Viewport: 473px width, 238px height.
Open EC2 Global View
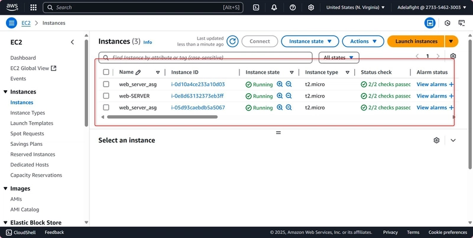coord(33,69)
